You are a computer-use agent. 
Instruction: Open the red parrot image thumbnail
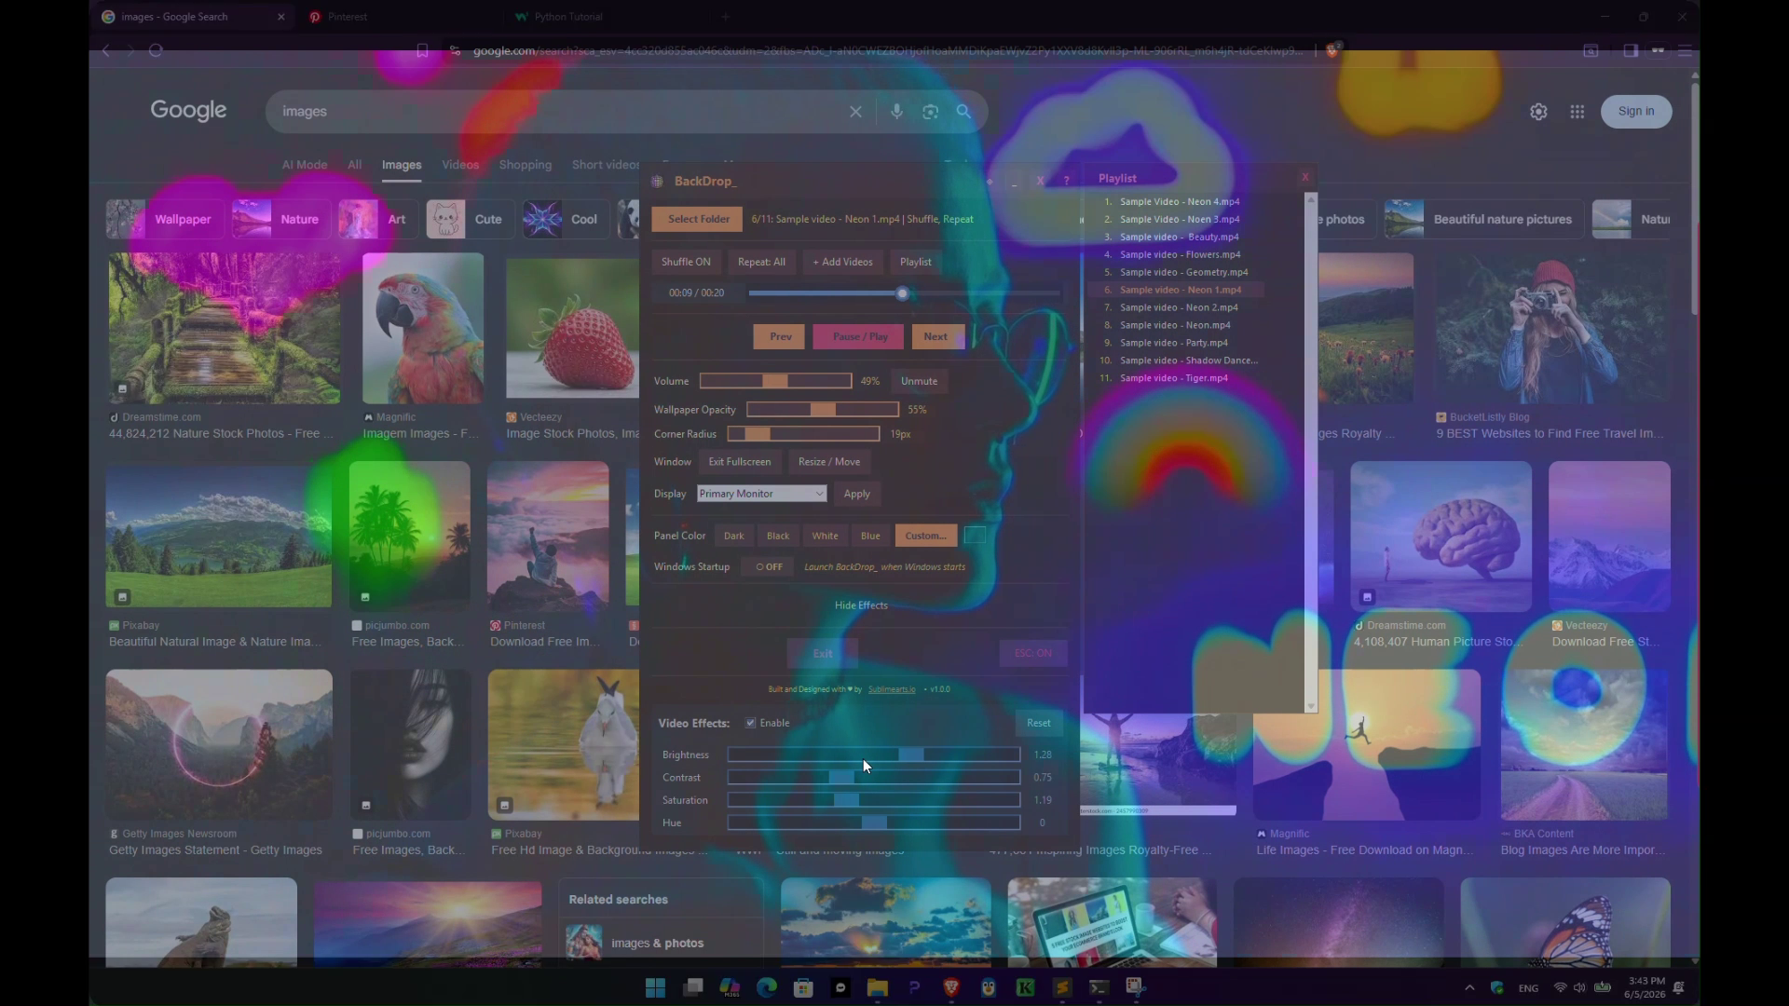click(x=423, y=328)
